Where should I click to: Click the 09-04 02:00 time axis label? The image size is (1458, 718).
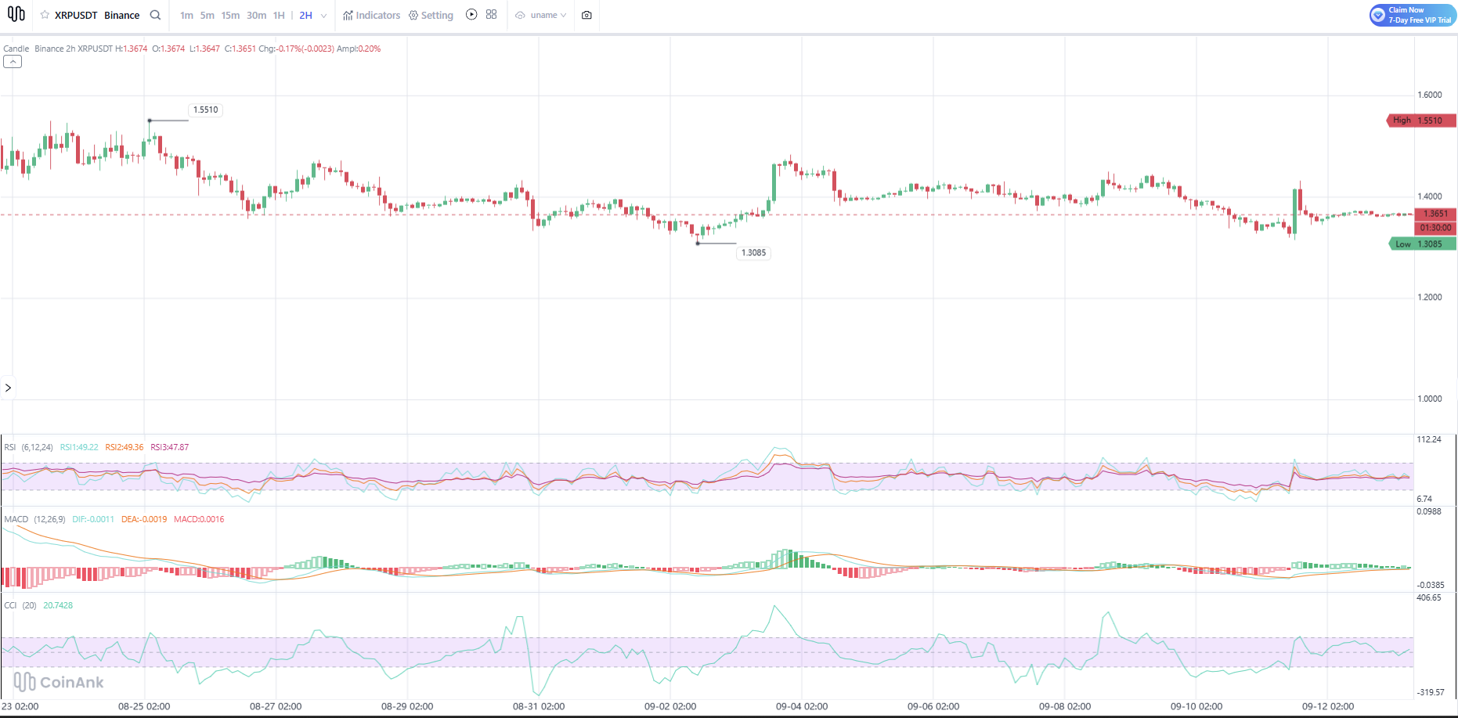pyautogui.click(x=802, y=706)
